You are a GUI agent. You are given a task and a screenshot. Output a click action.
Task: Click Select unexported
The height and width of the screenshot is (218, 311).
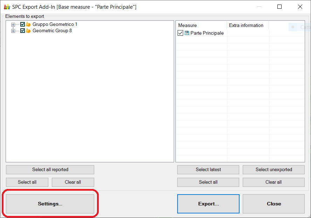pos(274,169)
